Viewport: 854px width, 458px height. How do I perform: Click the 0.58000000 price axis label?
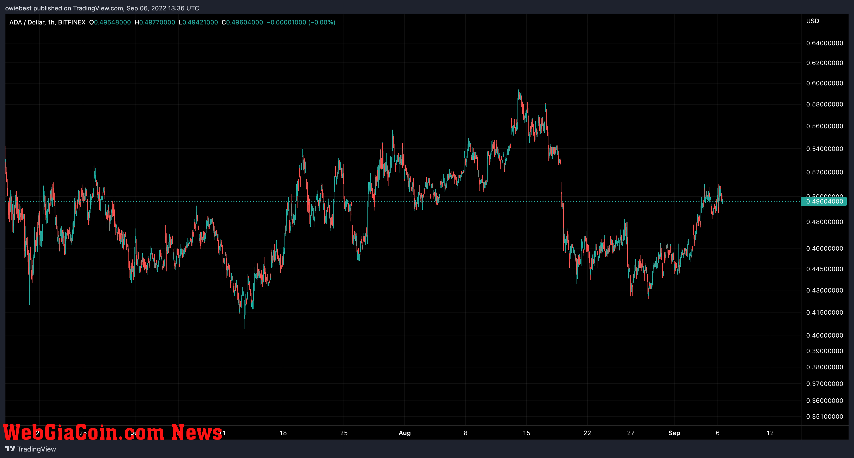825,104
